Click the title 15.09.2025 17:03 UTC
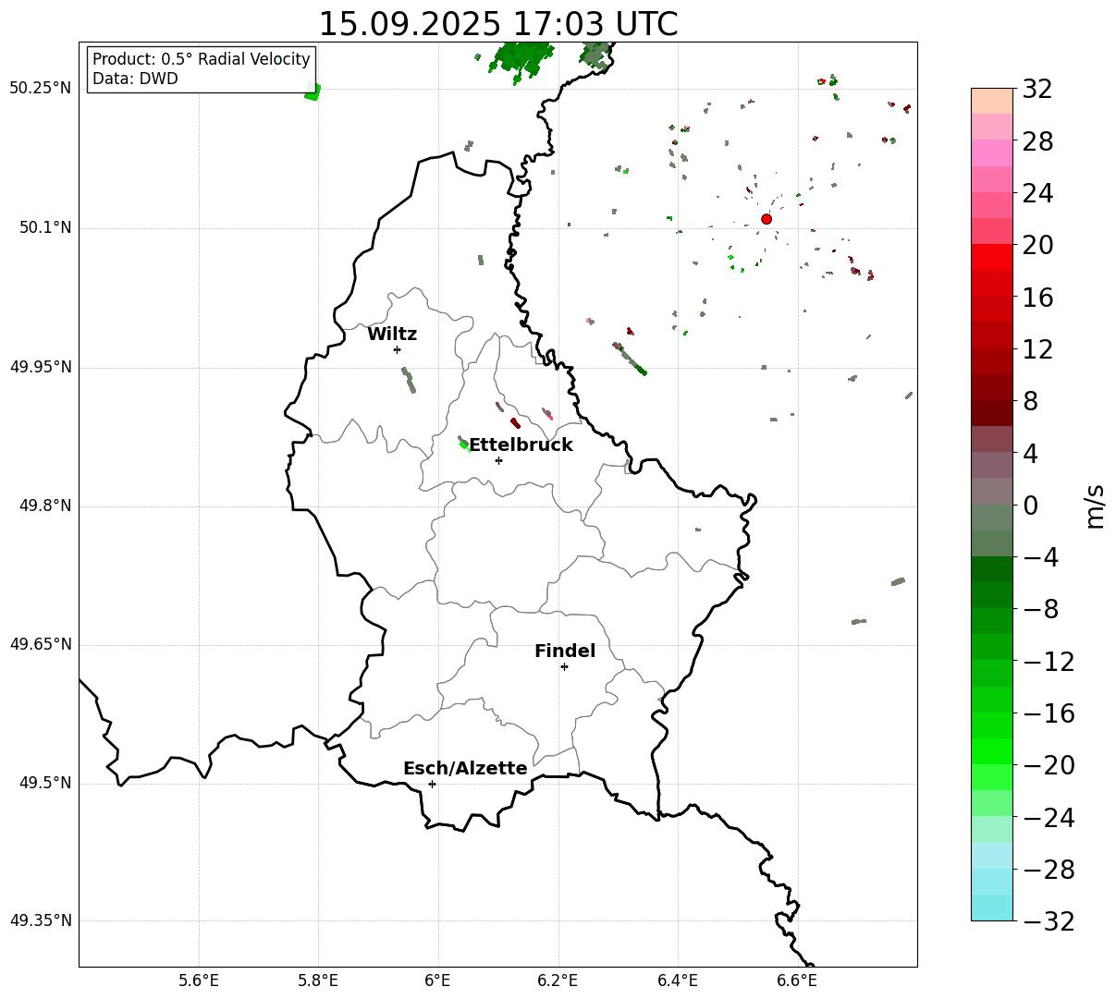1116x999 pixels. (x=497, y=24)
